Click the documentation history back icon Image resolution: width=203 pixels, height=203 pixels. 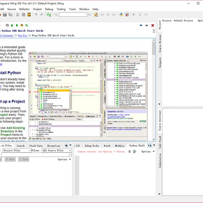point(7,25)
